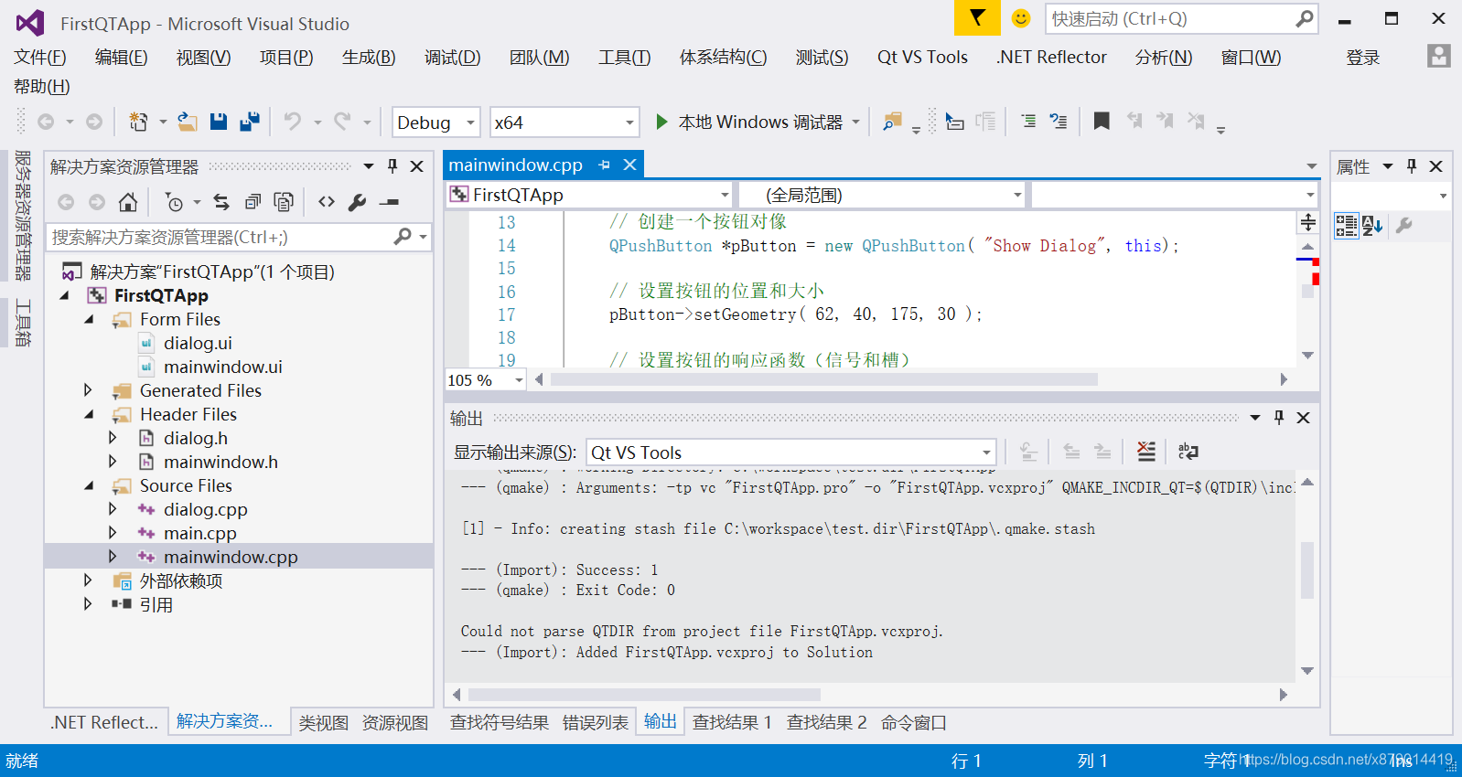
Task: Switch to the 错误列表 tab
Action: pyautogui.click(x=596, y=722)
